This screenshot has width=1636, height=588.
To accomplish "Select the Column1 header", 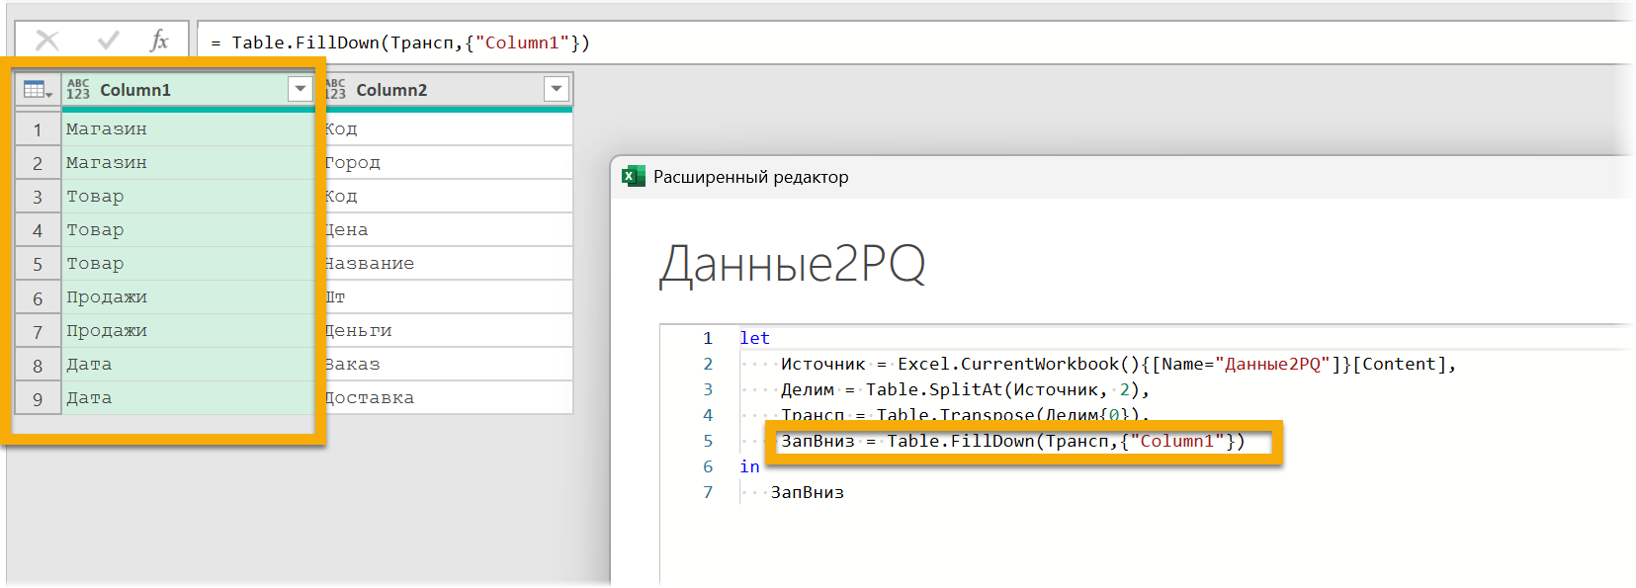I will [188, 90].
